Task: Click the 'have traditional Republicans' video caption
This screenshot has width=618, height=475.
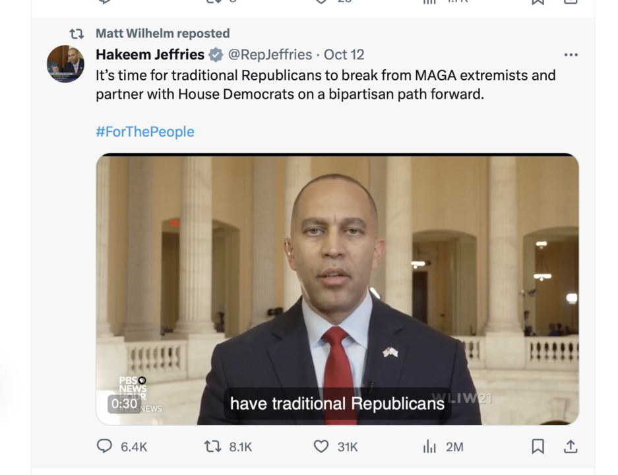Action: (x=337, y=403)
